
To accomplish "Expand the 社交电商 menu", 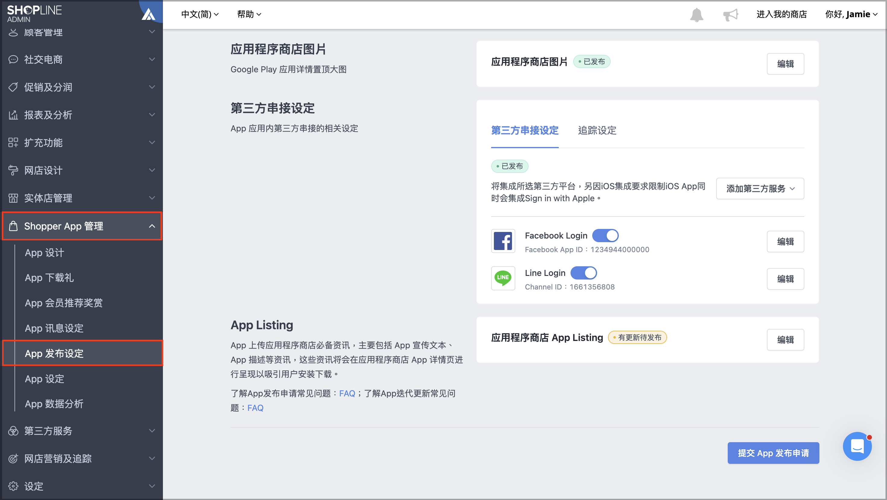I will point(81,60).
